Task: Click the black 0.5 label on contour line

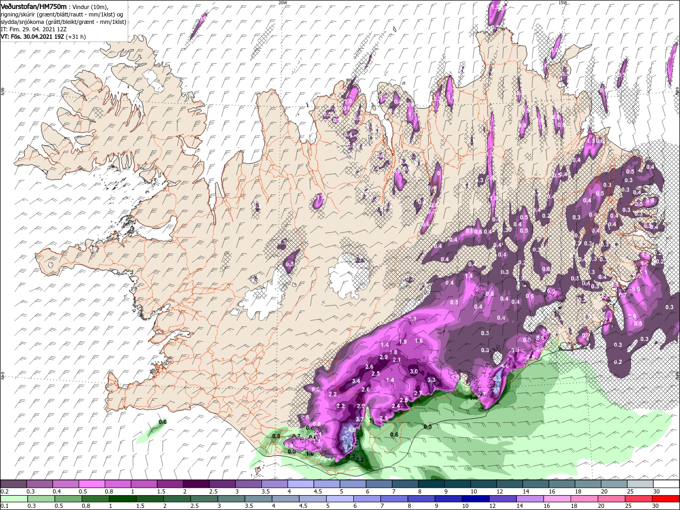Action: [428, 427]
